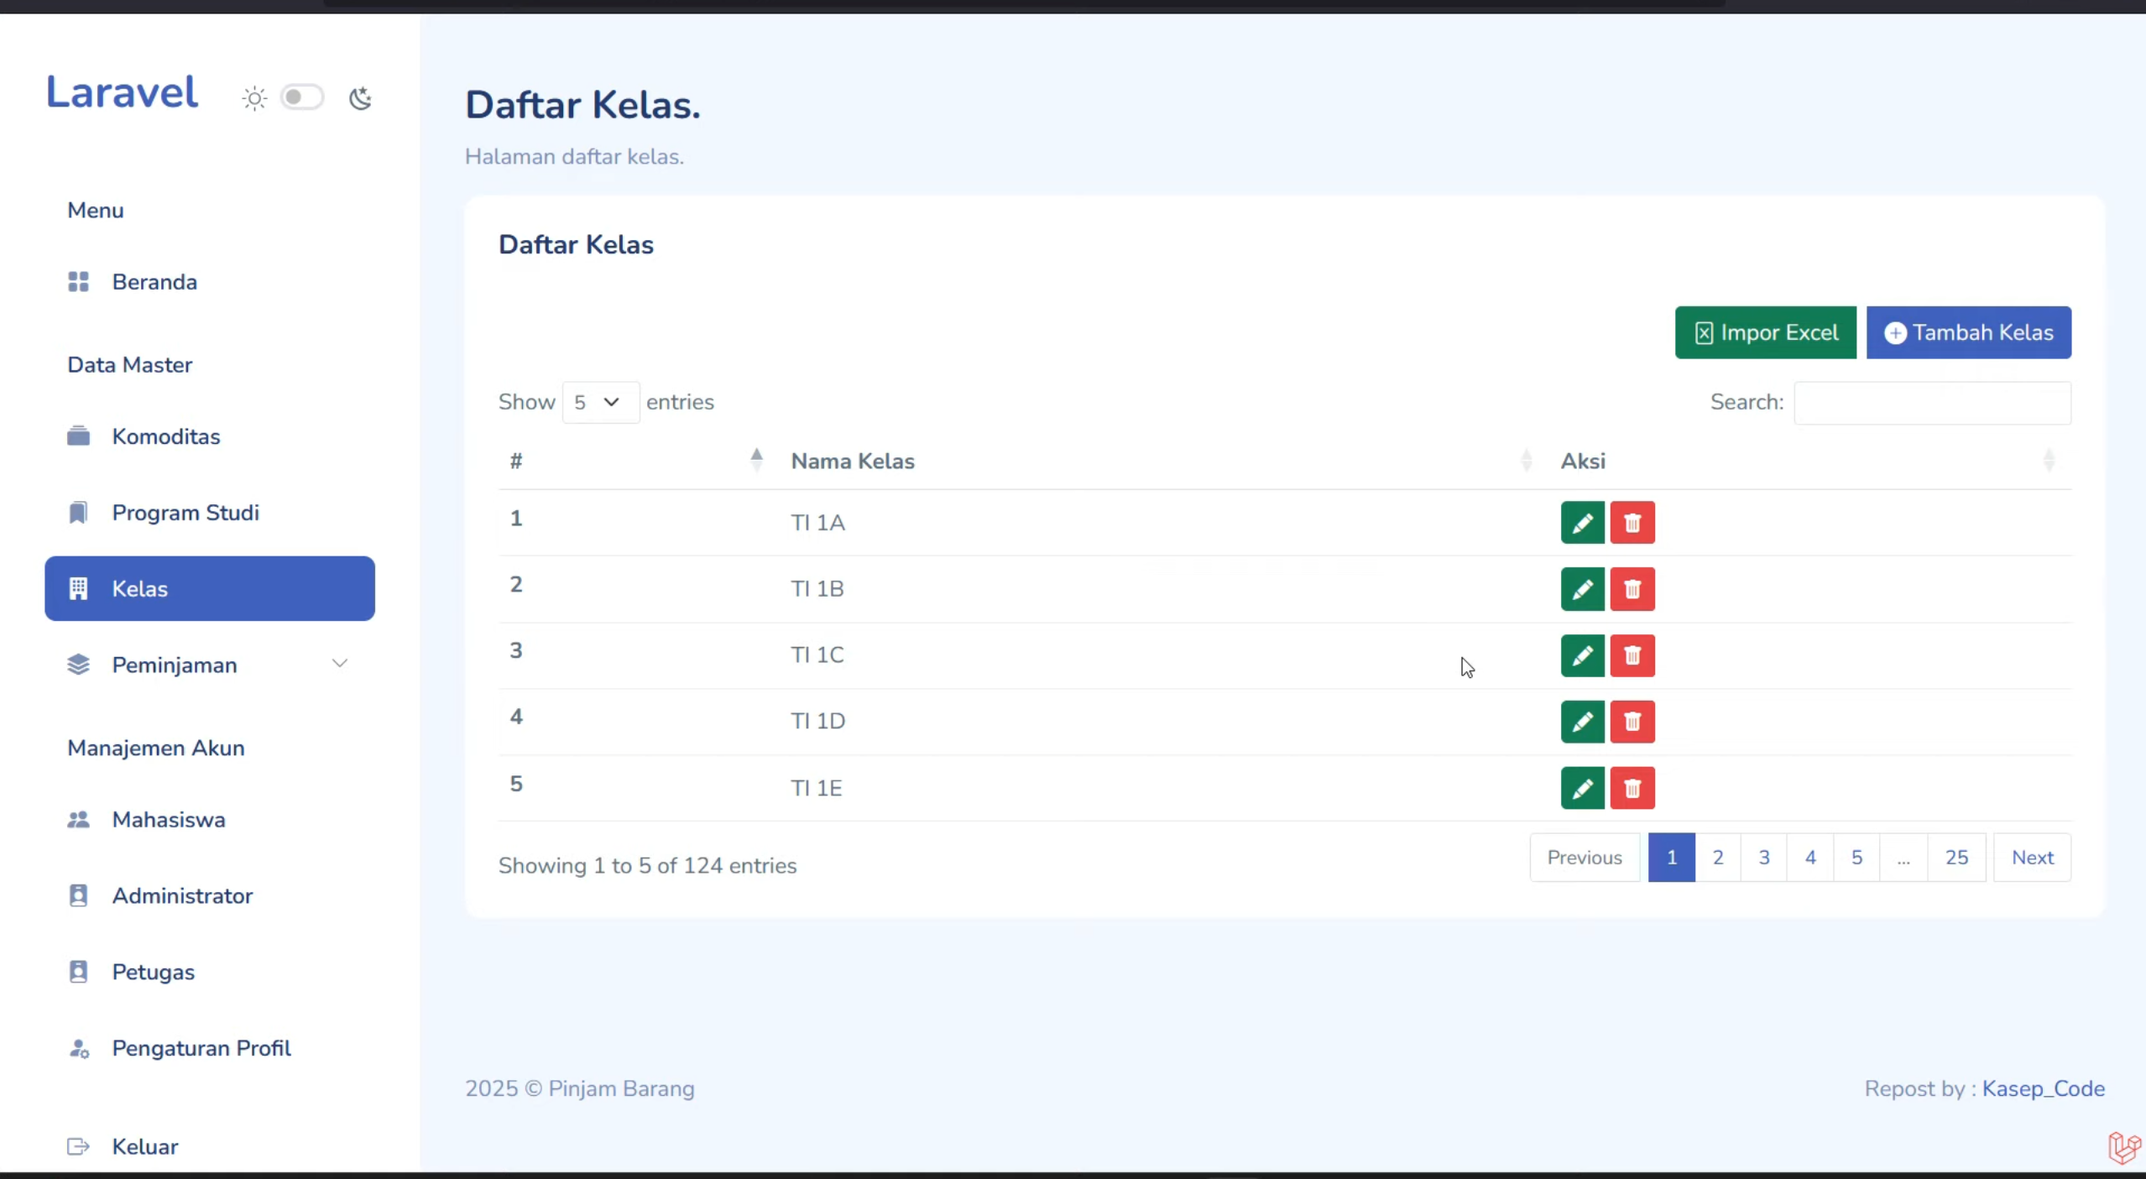Edit class TI 1D with pencil icon
The width and height of the screenshot is (2146, 1179).
click(1582, 722)
